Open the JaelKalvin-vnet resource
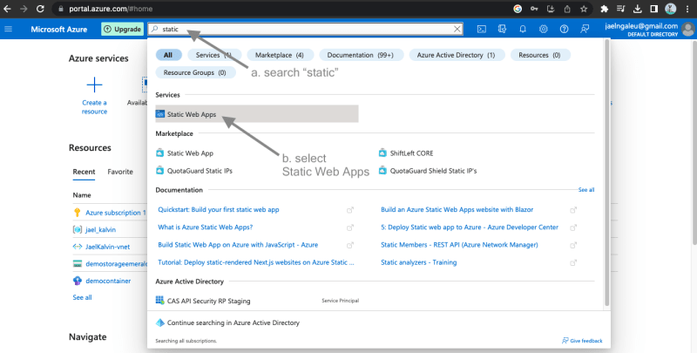The height and width of the screenshot is (353, 697). 107,247
